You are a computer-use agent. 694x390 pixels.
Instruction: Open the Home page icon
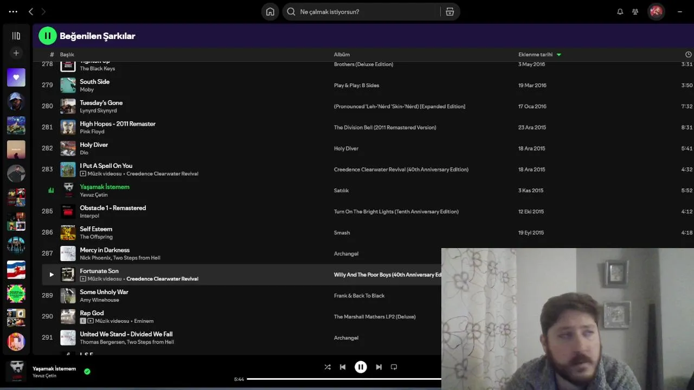(270, 11)
